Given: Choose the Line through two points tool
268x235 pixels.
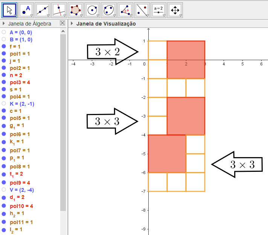Looking at the screenshot, I should click(x=43, y=10).
